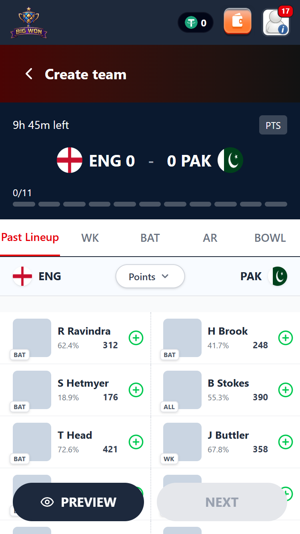Toggle the PTS display button
Image resolution: width=300 pixels, height=534 pixels.
pyautogui.click(x=273, y=125)
